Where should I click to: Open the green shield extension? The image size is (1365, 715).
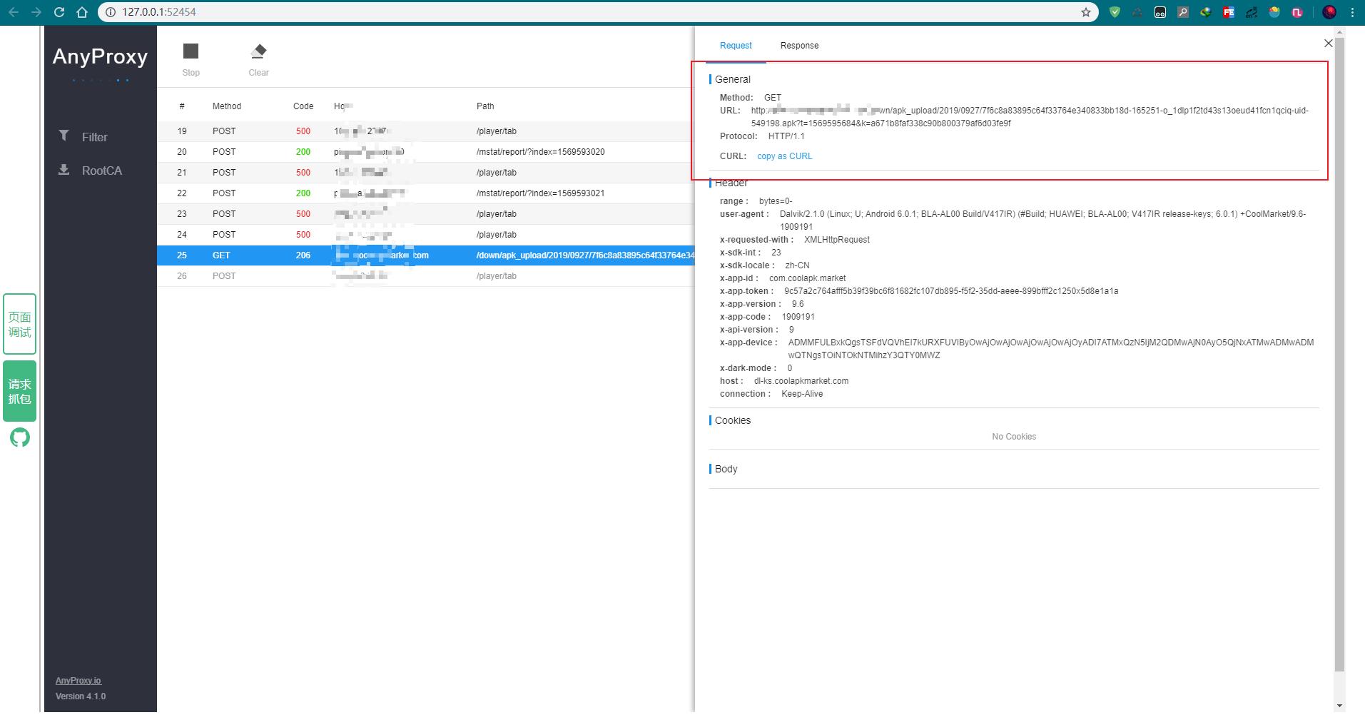1115,12
